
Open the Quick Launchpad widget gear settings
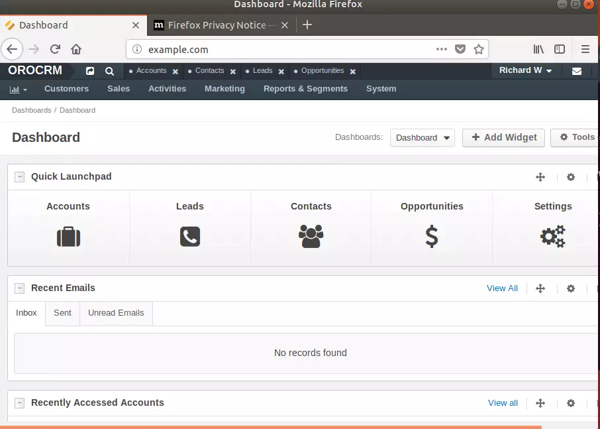(571, 177)
